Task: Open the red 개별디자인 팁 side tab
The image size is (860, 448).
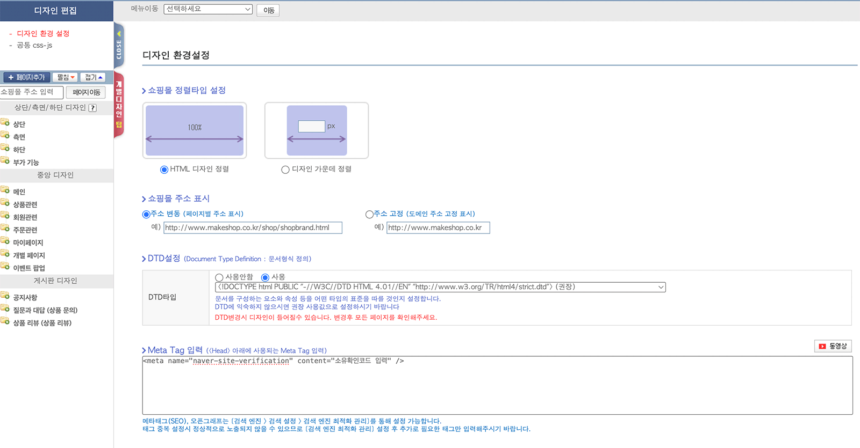Action: [119, 105]
